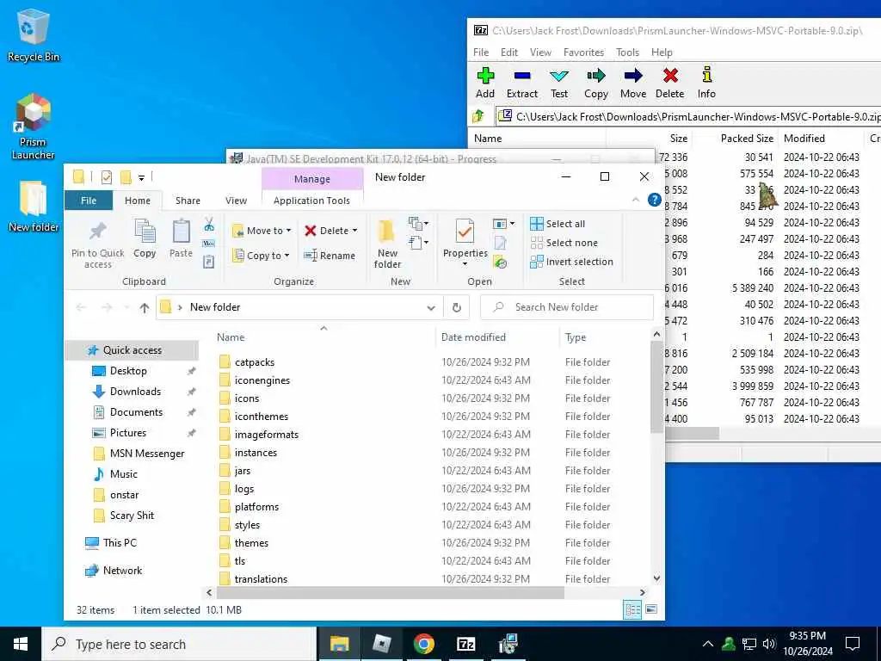Create a New folder from the ribbon
Image resolution: width=881 pixels, height=661 pixels.
click(x=387, y=244)
